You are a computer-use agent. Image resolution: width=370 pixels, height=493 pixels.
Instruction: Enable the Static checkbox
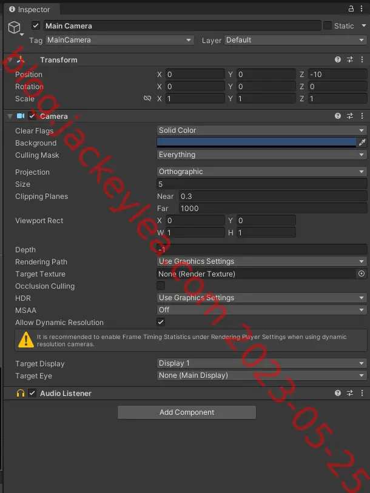point(328,26)
